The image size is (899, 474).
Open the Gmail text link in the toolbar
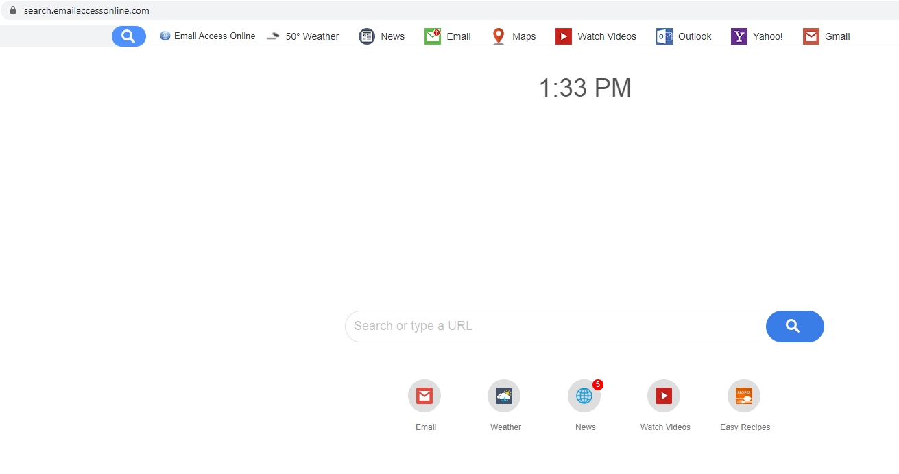tap(837, 36)
